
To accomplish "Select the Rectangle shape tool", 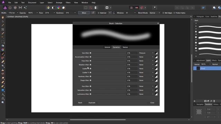I will 3,90.
